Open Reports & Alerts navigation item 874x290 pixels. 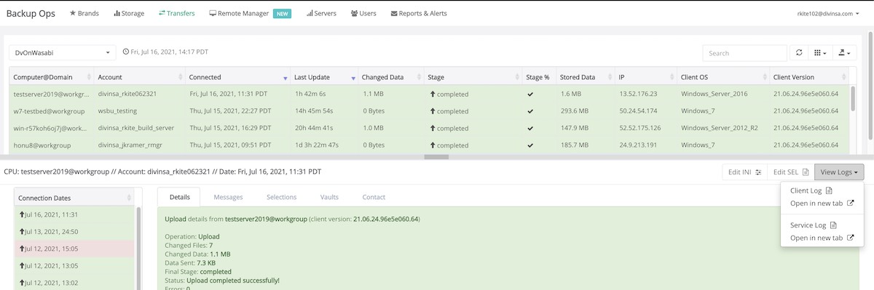(419, 13)
